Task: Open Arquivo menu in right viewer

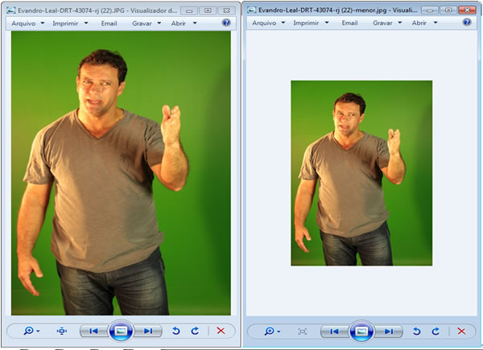Action: coord(264,23)
